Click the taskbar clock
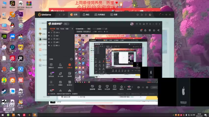The image size is (209, 117). [x=199, y=115]
